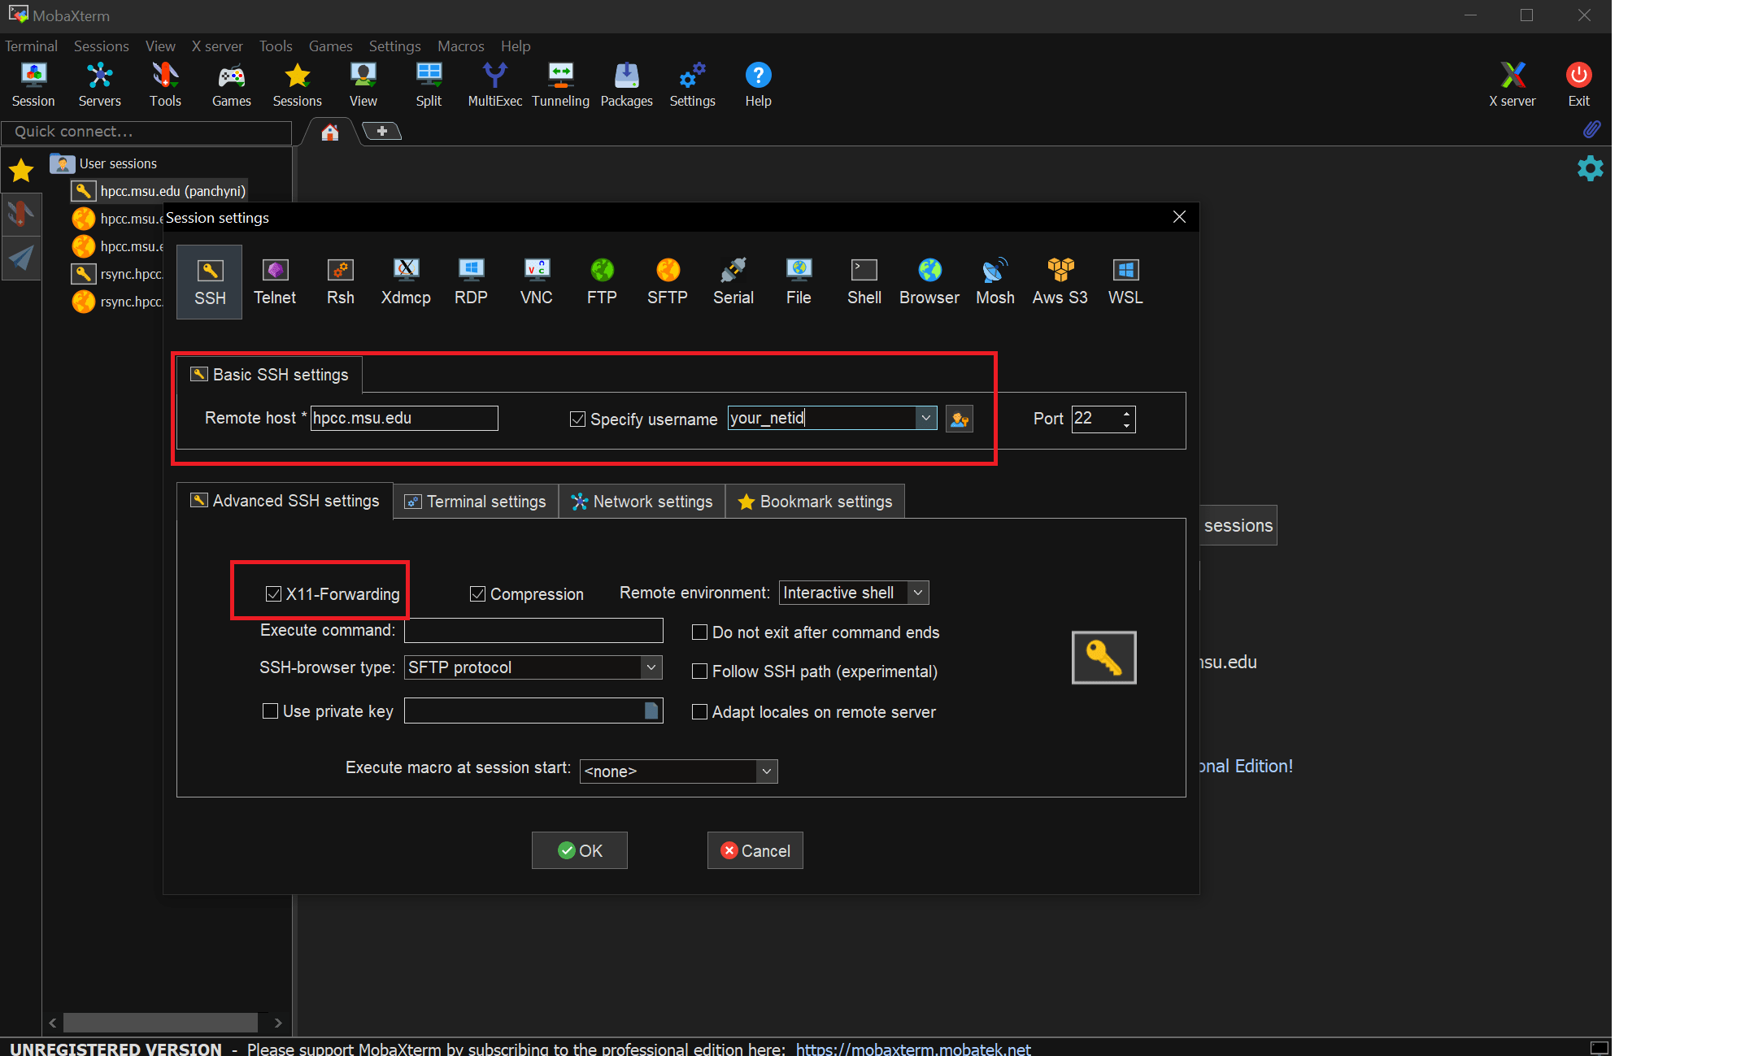Open the mobaxterm.mobatek.net subscription link
Image resolution: width=1741 pixels, height=1056 pixels.
coord(912,1049)
